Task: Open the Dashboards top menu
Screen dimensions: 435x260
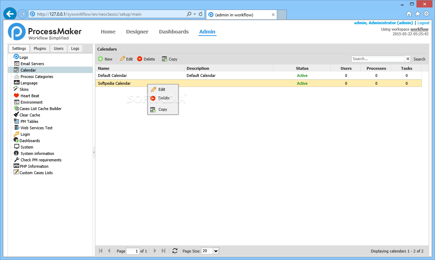Action: 174,32
